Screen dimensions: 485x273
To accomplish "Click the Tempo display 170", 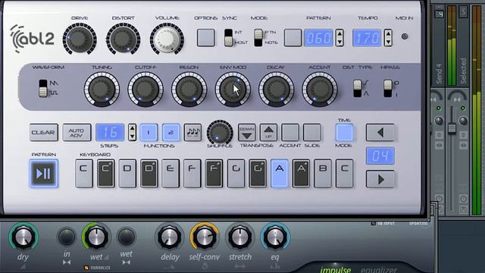I will tap(367, 38).
